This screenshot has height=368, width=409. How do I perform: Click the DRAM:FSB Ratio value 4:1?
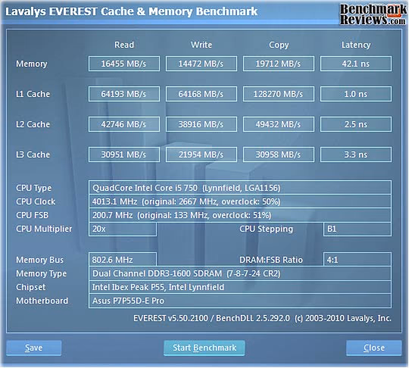(x=357, y=260)
